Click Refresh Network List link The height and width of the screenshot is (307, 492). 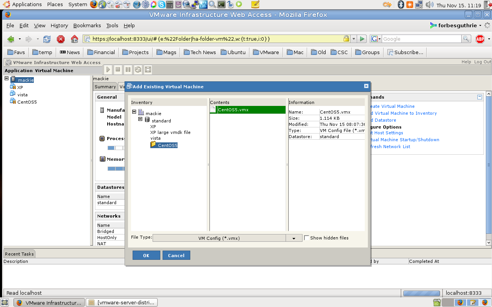(390, 147)
